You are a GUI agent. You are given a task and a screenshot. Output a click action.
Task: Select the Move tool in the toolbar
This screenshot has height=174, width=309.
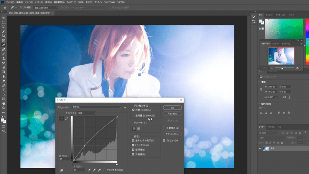click(3, 18)
